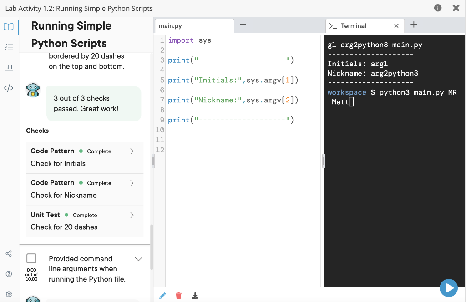Select the checklist icon in the sidebar
This screenshot has width=466, height=302.
[9, 47]
